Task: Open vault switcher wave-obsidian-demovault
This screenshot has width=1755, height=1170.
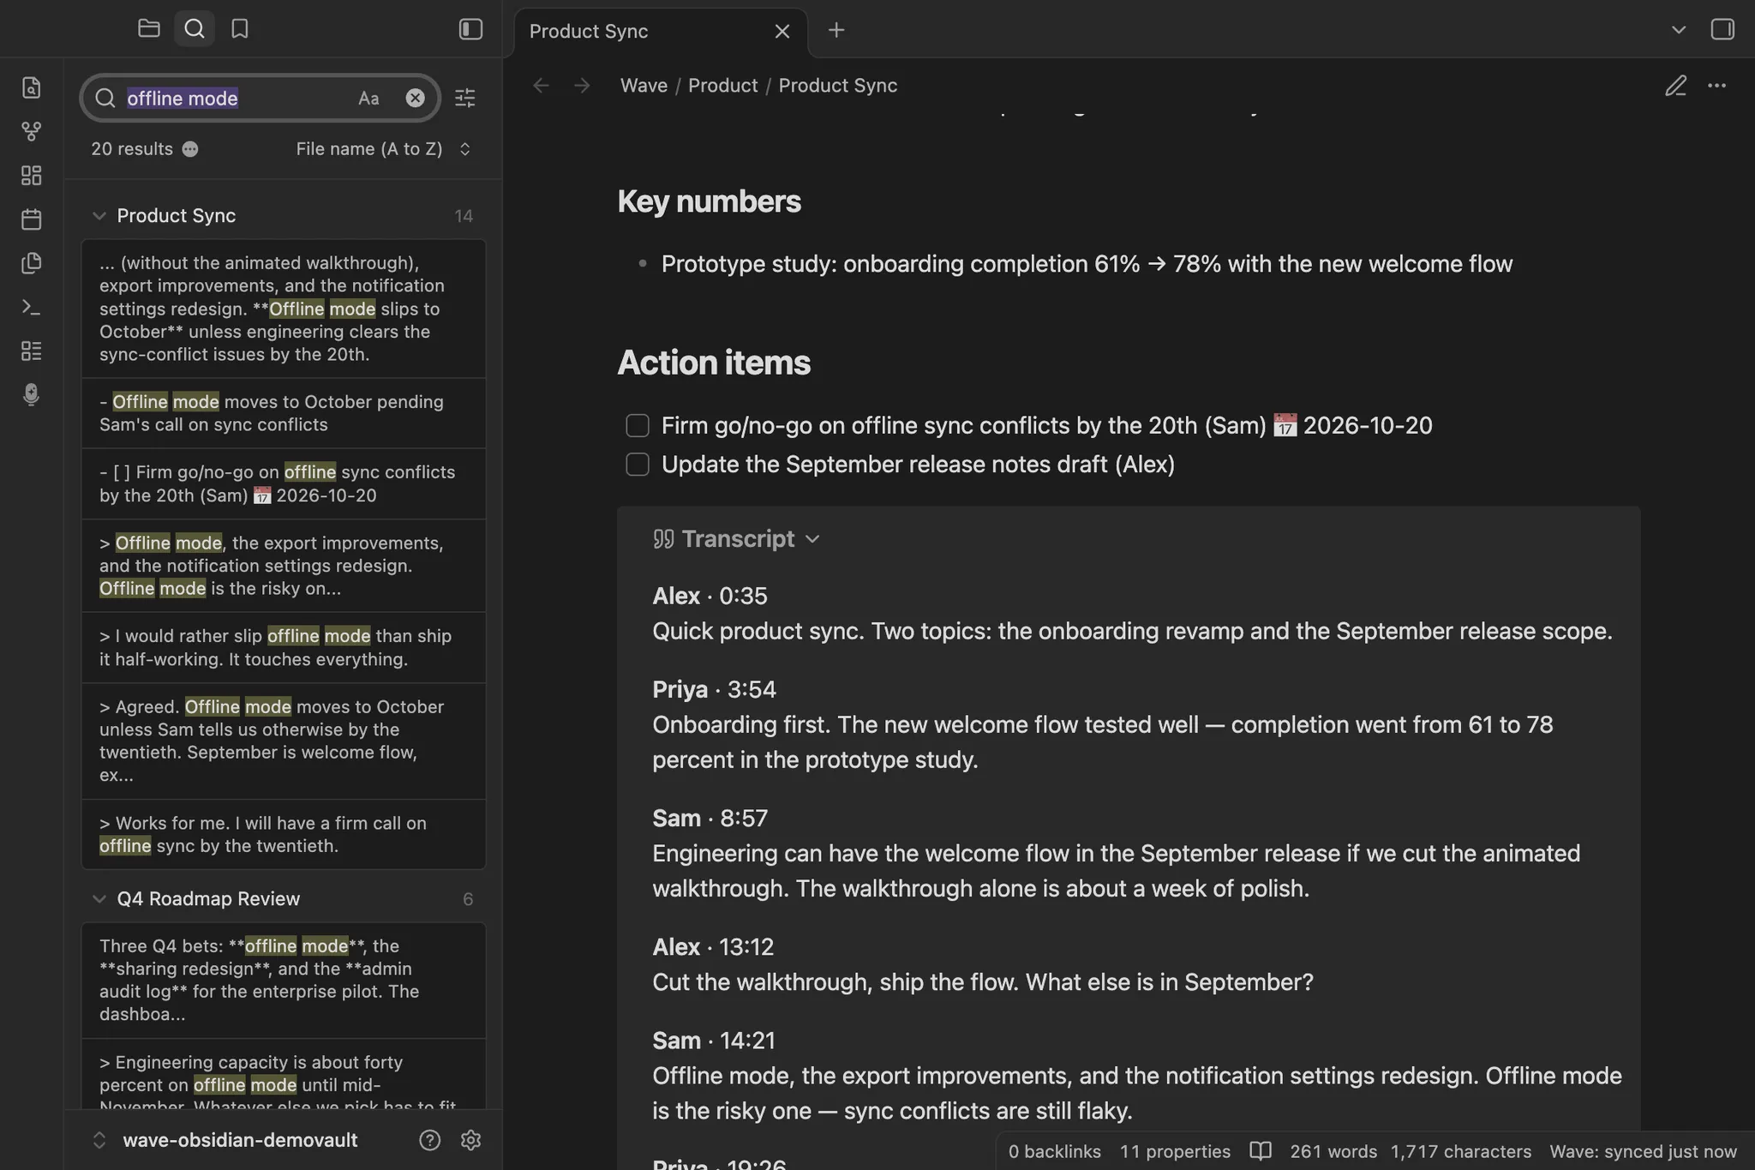Action: [x=240, y=1140]
